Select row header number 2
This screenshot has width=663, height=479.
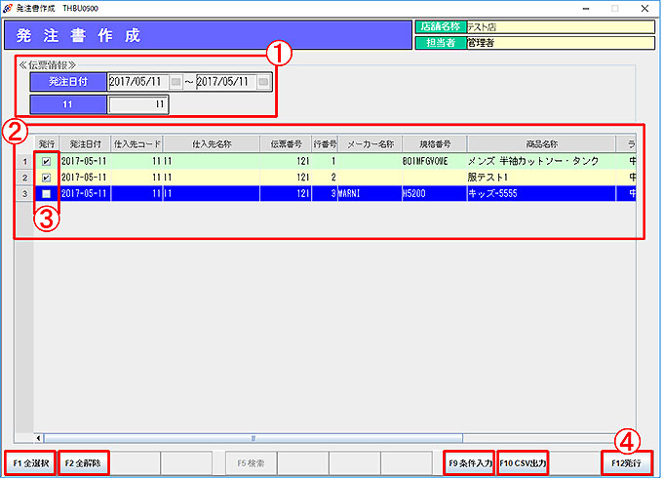(x=24, y=178)
